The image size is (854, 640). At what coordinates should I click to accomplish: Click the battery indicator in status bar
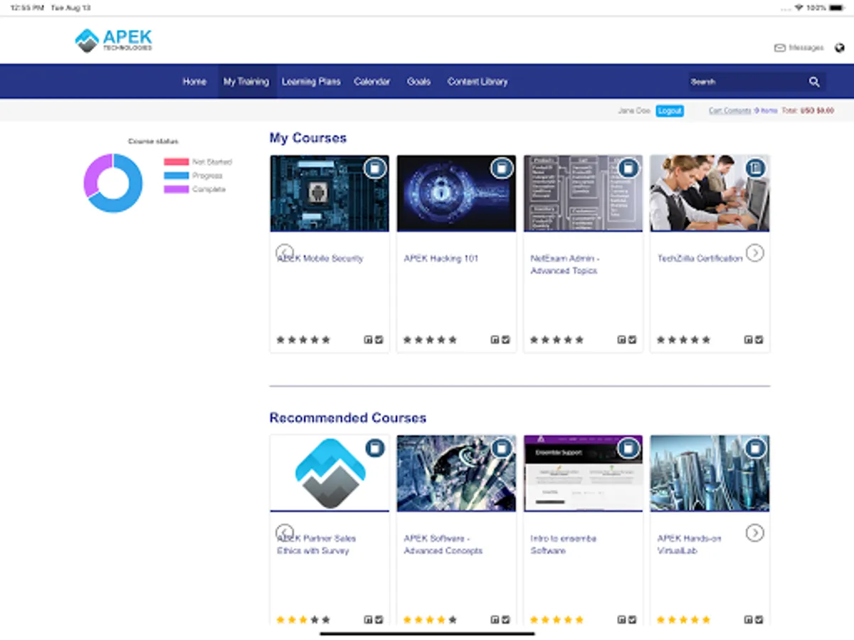point(835,8)
